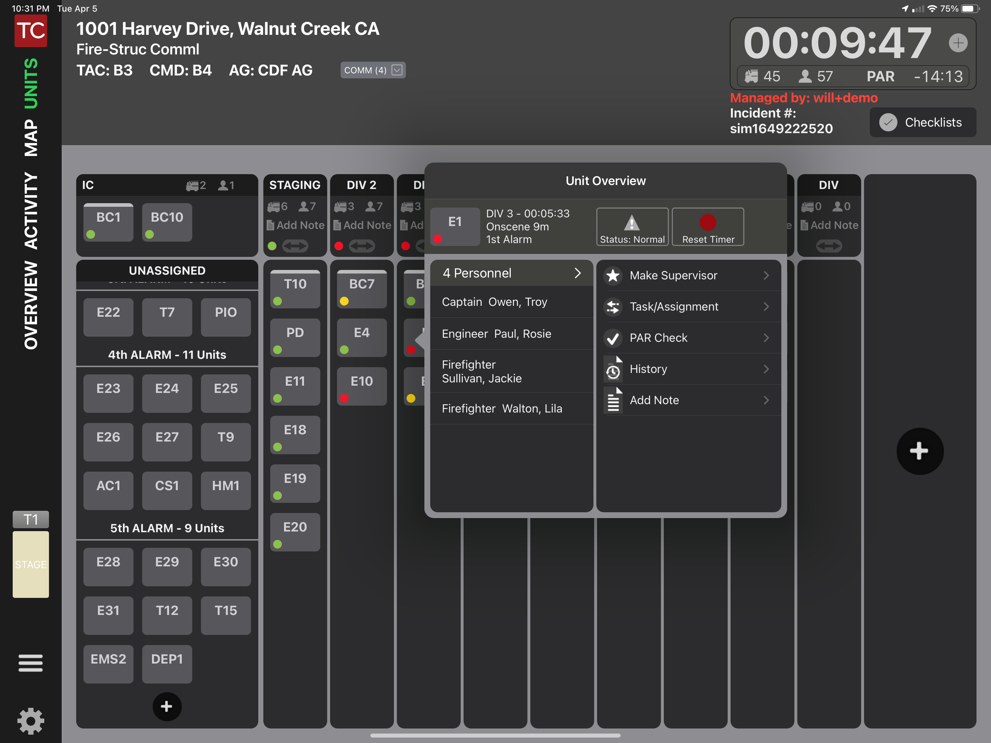Viewport: 991px width, 743px height.
Task: Add unassigned unit with plus button
Action: click(x=166, y=706)
